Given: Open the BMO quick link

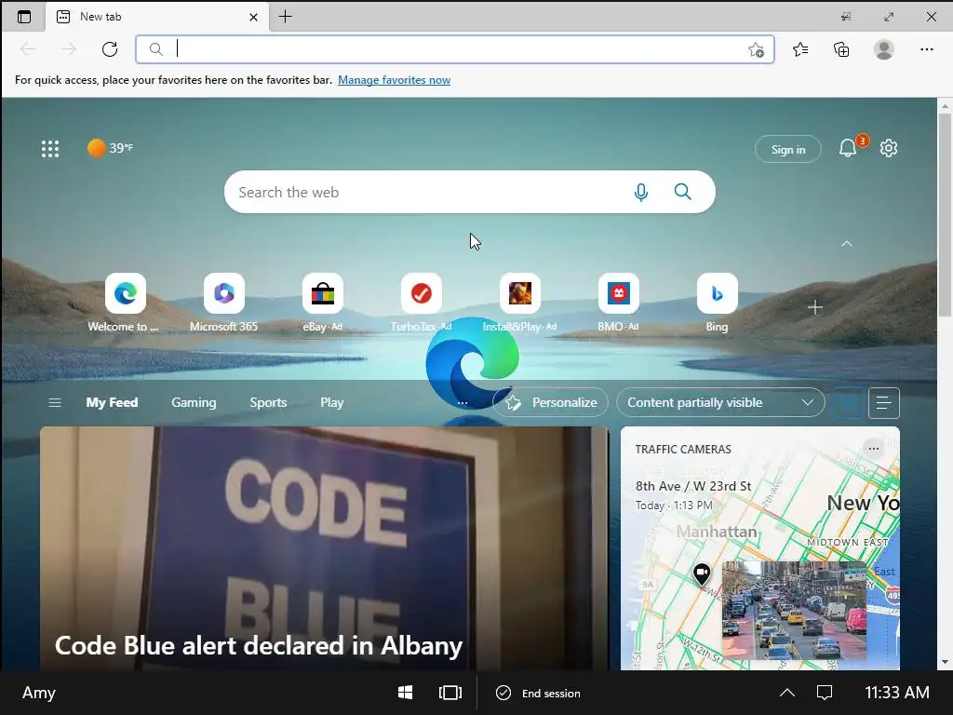Looking at the screenshot, I should click(618, 303).
